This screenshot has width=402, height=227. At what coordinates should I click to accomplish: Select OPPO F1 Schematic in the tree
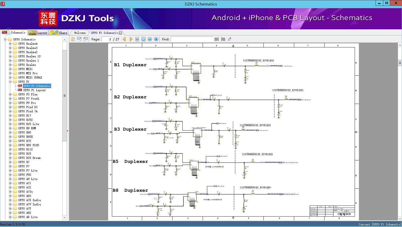coord(37,86)
